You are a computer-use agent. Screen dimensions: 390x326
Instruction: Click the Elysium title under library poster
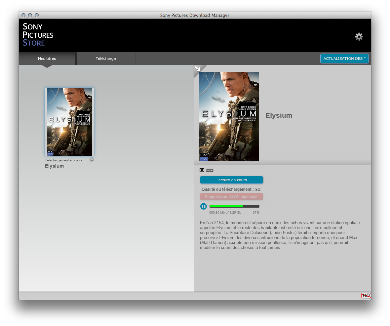[x=54, y=166]
